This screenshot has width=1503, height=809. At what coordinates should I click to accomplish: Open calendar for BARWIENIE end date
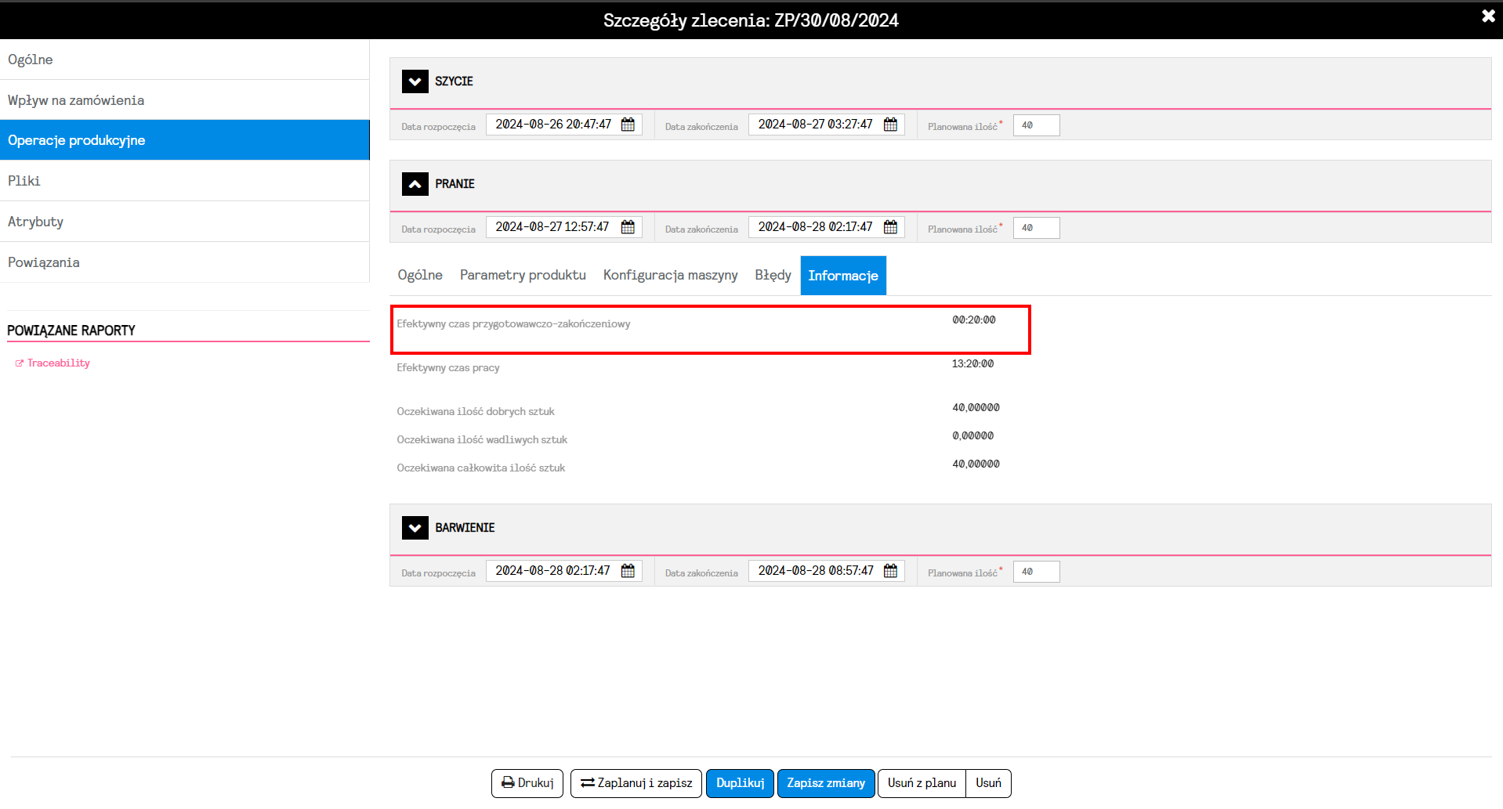pos(890,571)
